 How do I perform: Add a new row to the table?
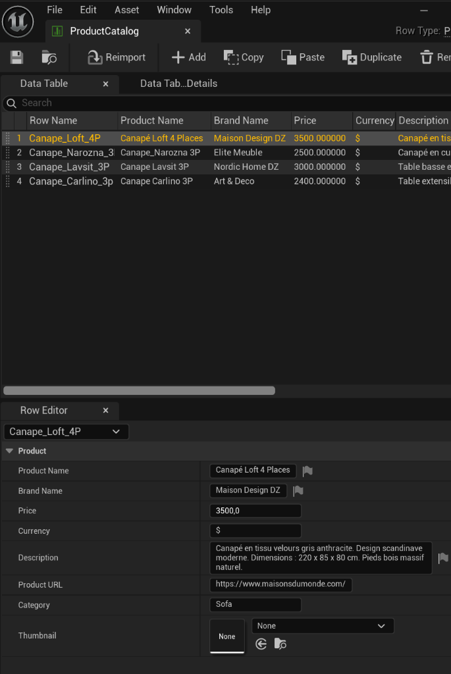click(188, 57)
